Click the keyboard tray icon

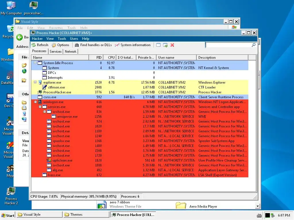coord(259,215)
